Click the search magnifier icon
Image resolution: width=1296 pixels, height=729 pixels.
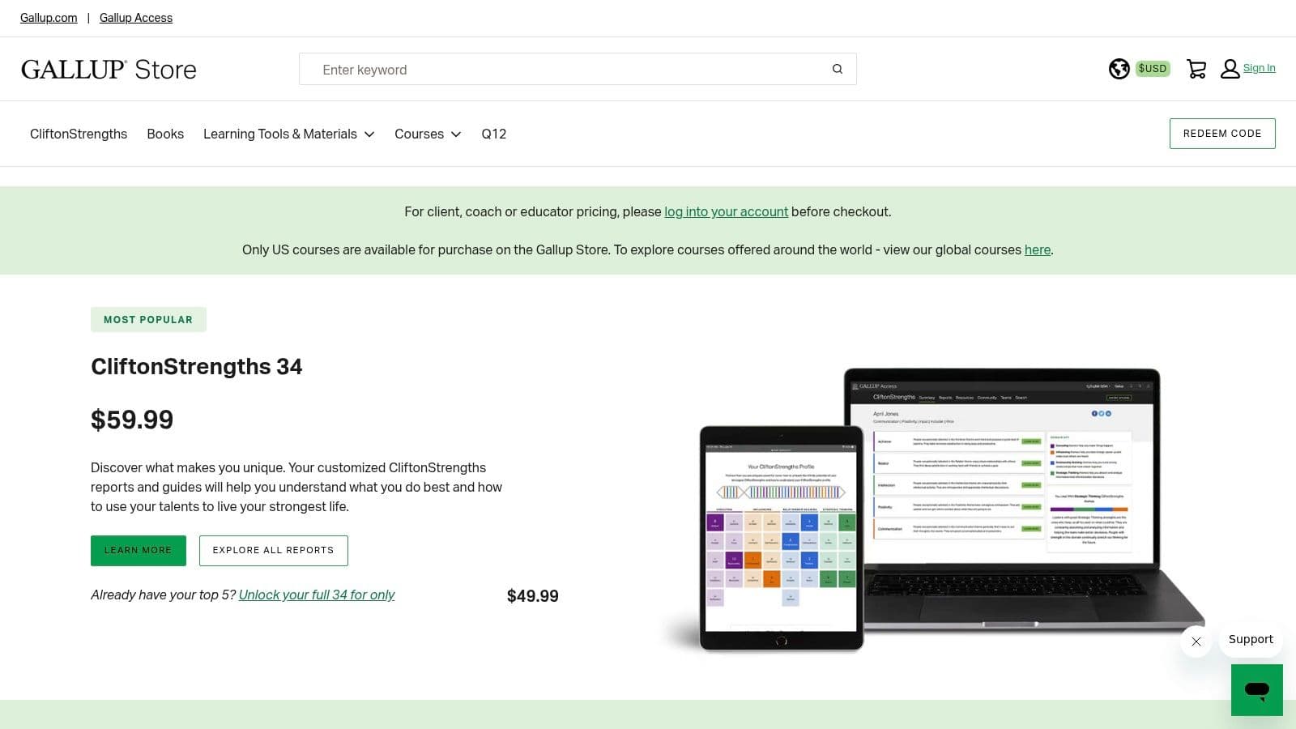click(x=838, y=69)
